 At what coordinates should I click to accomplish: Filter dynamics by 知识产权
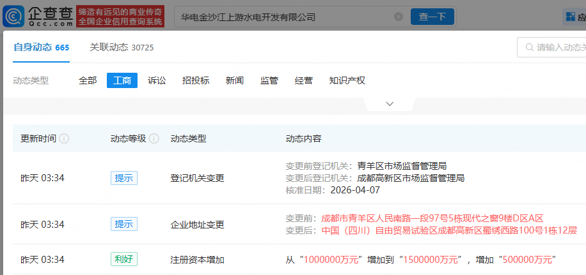pos(347,80)
